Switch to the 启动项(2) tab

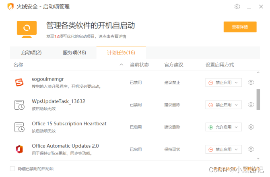[x=31, y=52]
